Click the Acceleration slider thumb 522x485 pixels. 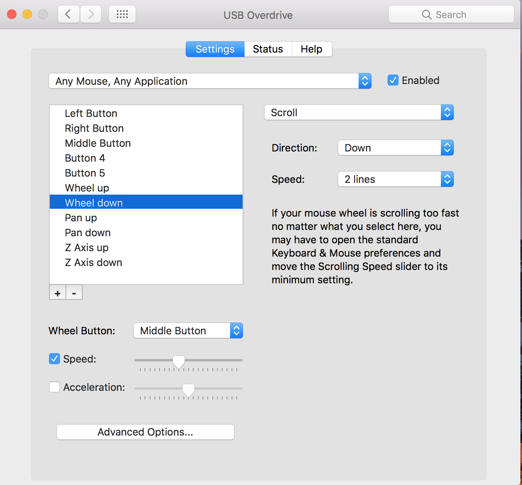(188, 390)
